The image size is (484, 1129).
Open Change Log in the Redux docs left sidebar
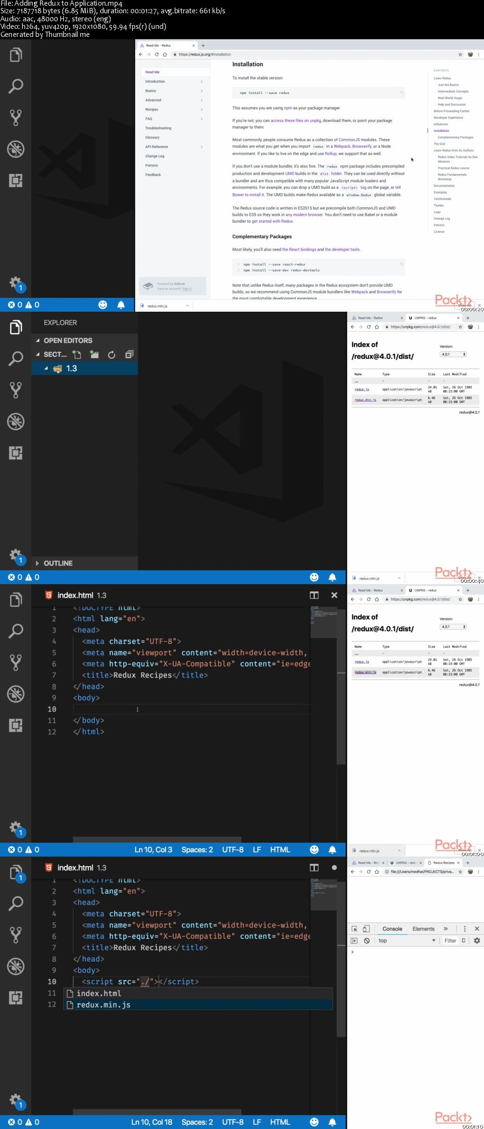155,156
